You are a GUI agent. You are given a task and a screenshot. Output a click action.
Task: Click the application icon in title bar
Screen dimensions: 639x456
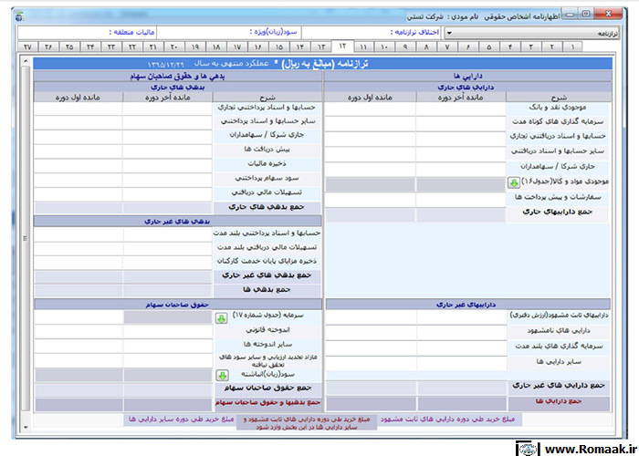click(19, 16)
